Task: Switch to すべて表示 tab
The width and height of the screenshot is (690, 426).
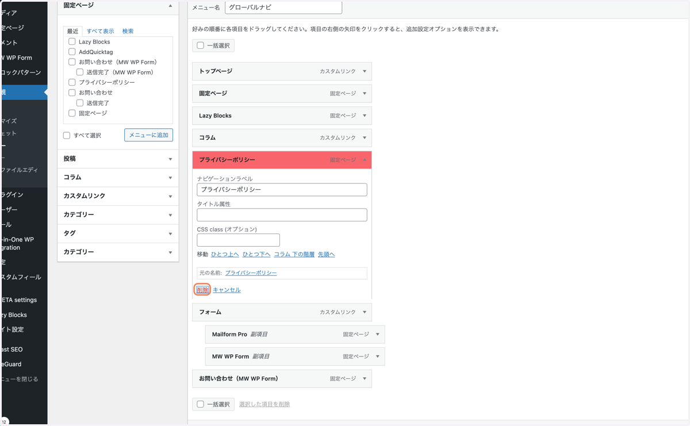Action: [100, 31]
